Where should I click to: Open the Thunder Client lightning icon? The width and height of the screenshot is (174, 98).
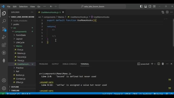tap(4, 53)
